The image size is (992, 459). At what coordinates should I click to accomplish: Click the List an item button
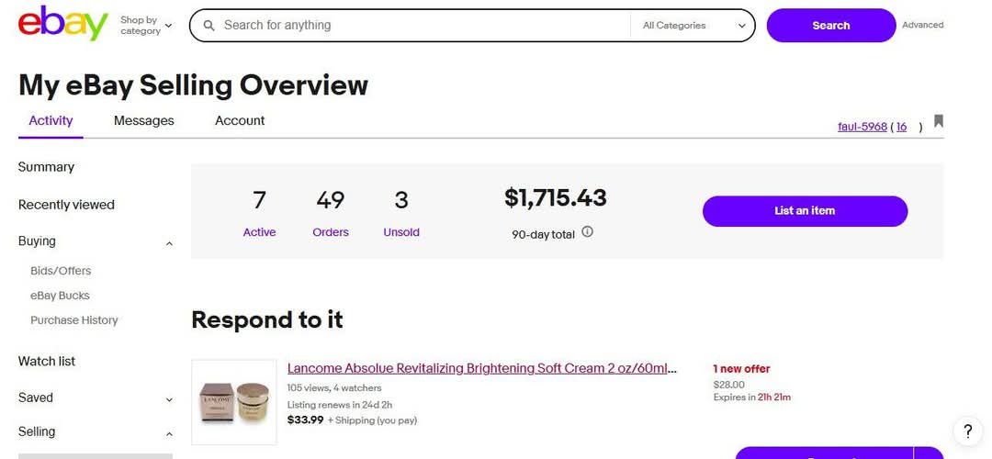coord(805,211)
